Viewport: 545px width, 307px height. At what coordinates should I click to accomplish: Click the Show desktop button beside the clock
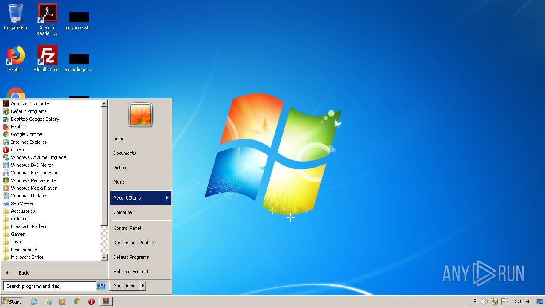[540, 301]
